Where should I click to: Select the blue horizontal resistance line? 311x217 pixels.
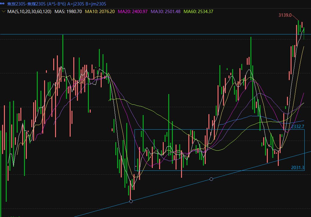click(152, 34)
